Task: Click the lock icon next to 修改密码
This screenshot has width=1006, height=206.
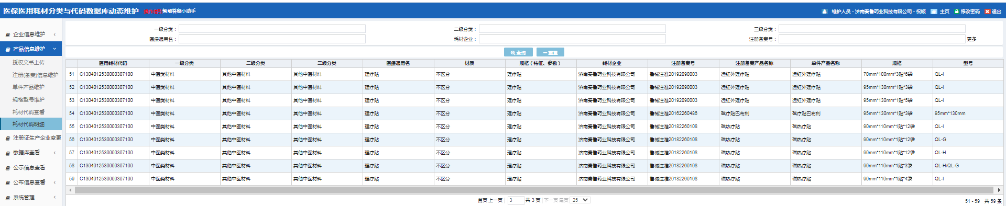Action: (x=957, y=12)
